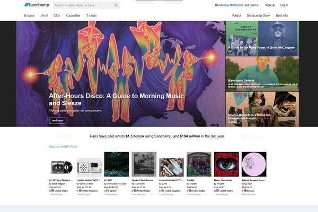
Task: Open the Vinyl section
Action: pos(44,15)
